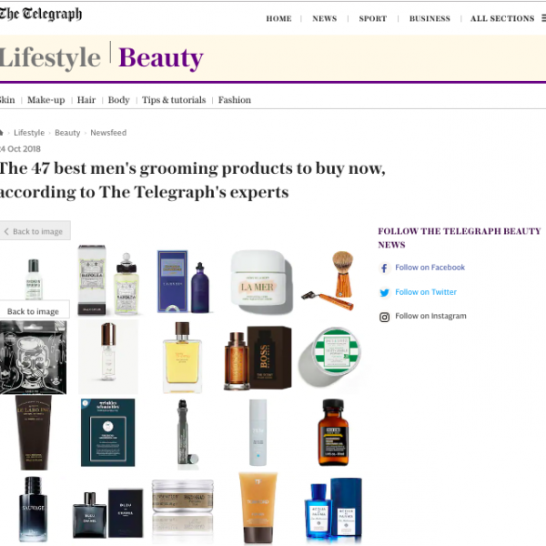Viewport: 546px width, 546px height.
Task: Click Newsfeed in the breadcrumb
Action: [108, 133]
